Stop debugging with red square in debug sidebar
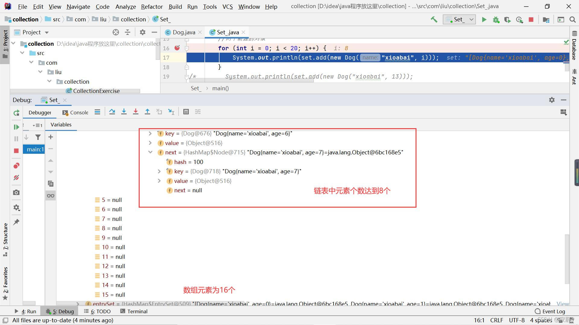Viewport: 579px width, 325px height. pyautogui.click(x=16, y=151)
